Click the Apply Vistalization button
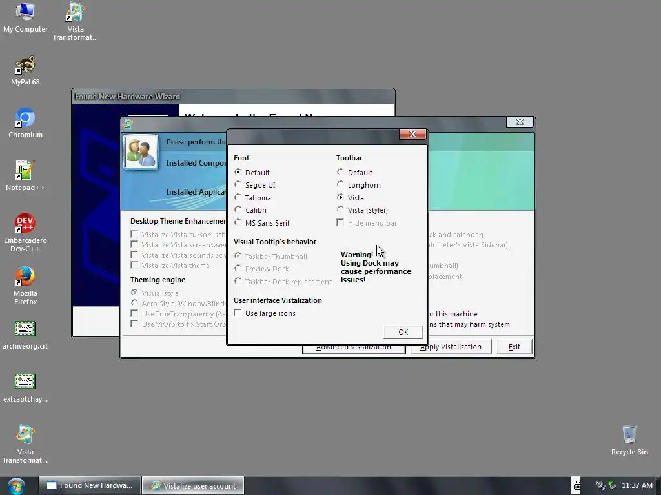Screen dimensions: 661x495 451,347
